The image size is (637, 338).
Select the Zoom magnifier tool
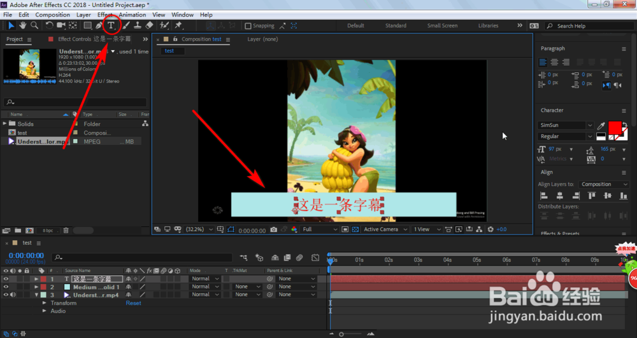click(34, 25)
